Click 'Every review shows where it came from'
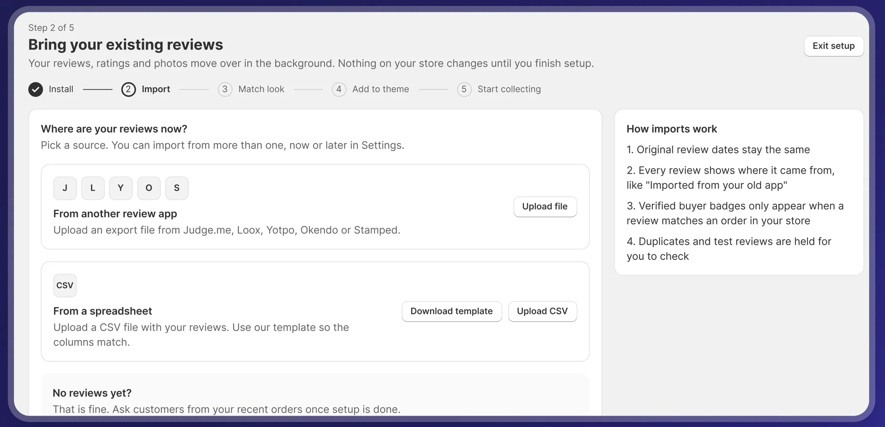885x427 pixels. (731, 178)
